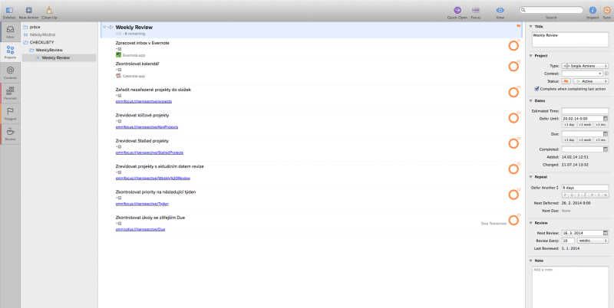This screenshot has width=614, height=308.
Task: Add a New Action from toolbar
Action: 29,9
